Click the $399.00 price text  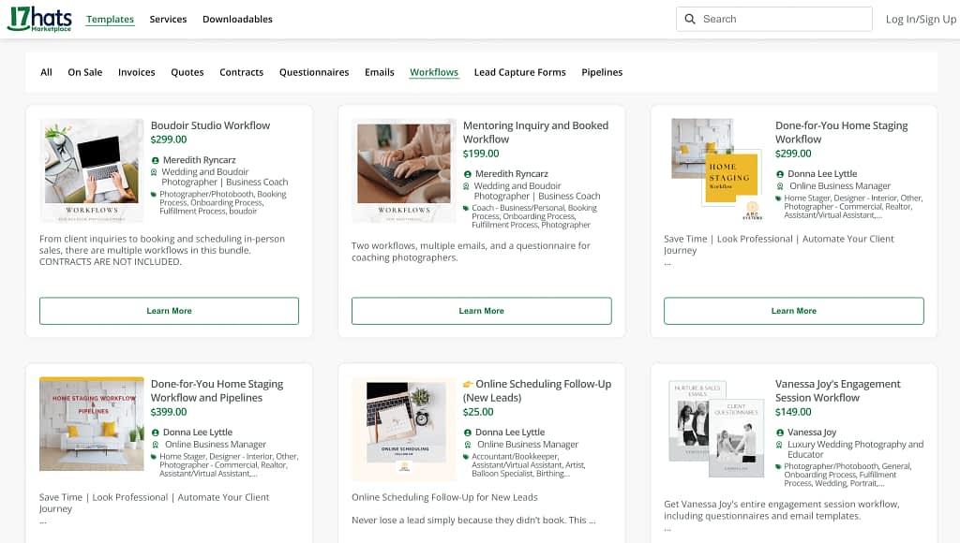coord(169,412)
